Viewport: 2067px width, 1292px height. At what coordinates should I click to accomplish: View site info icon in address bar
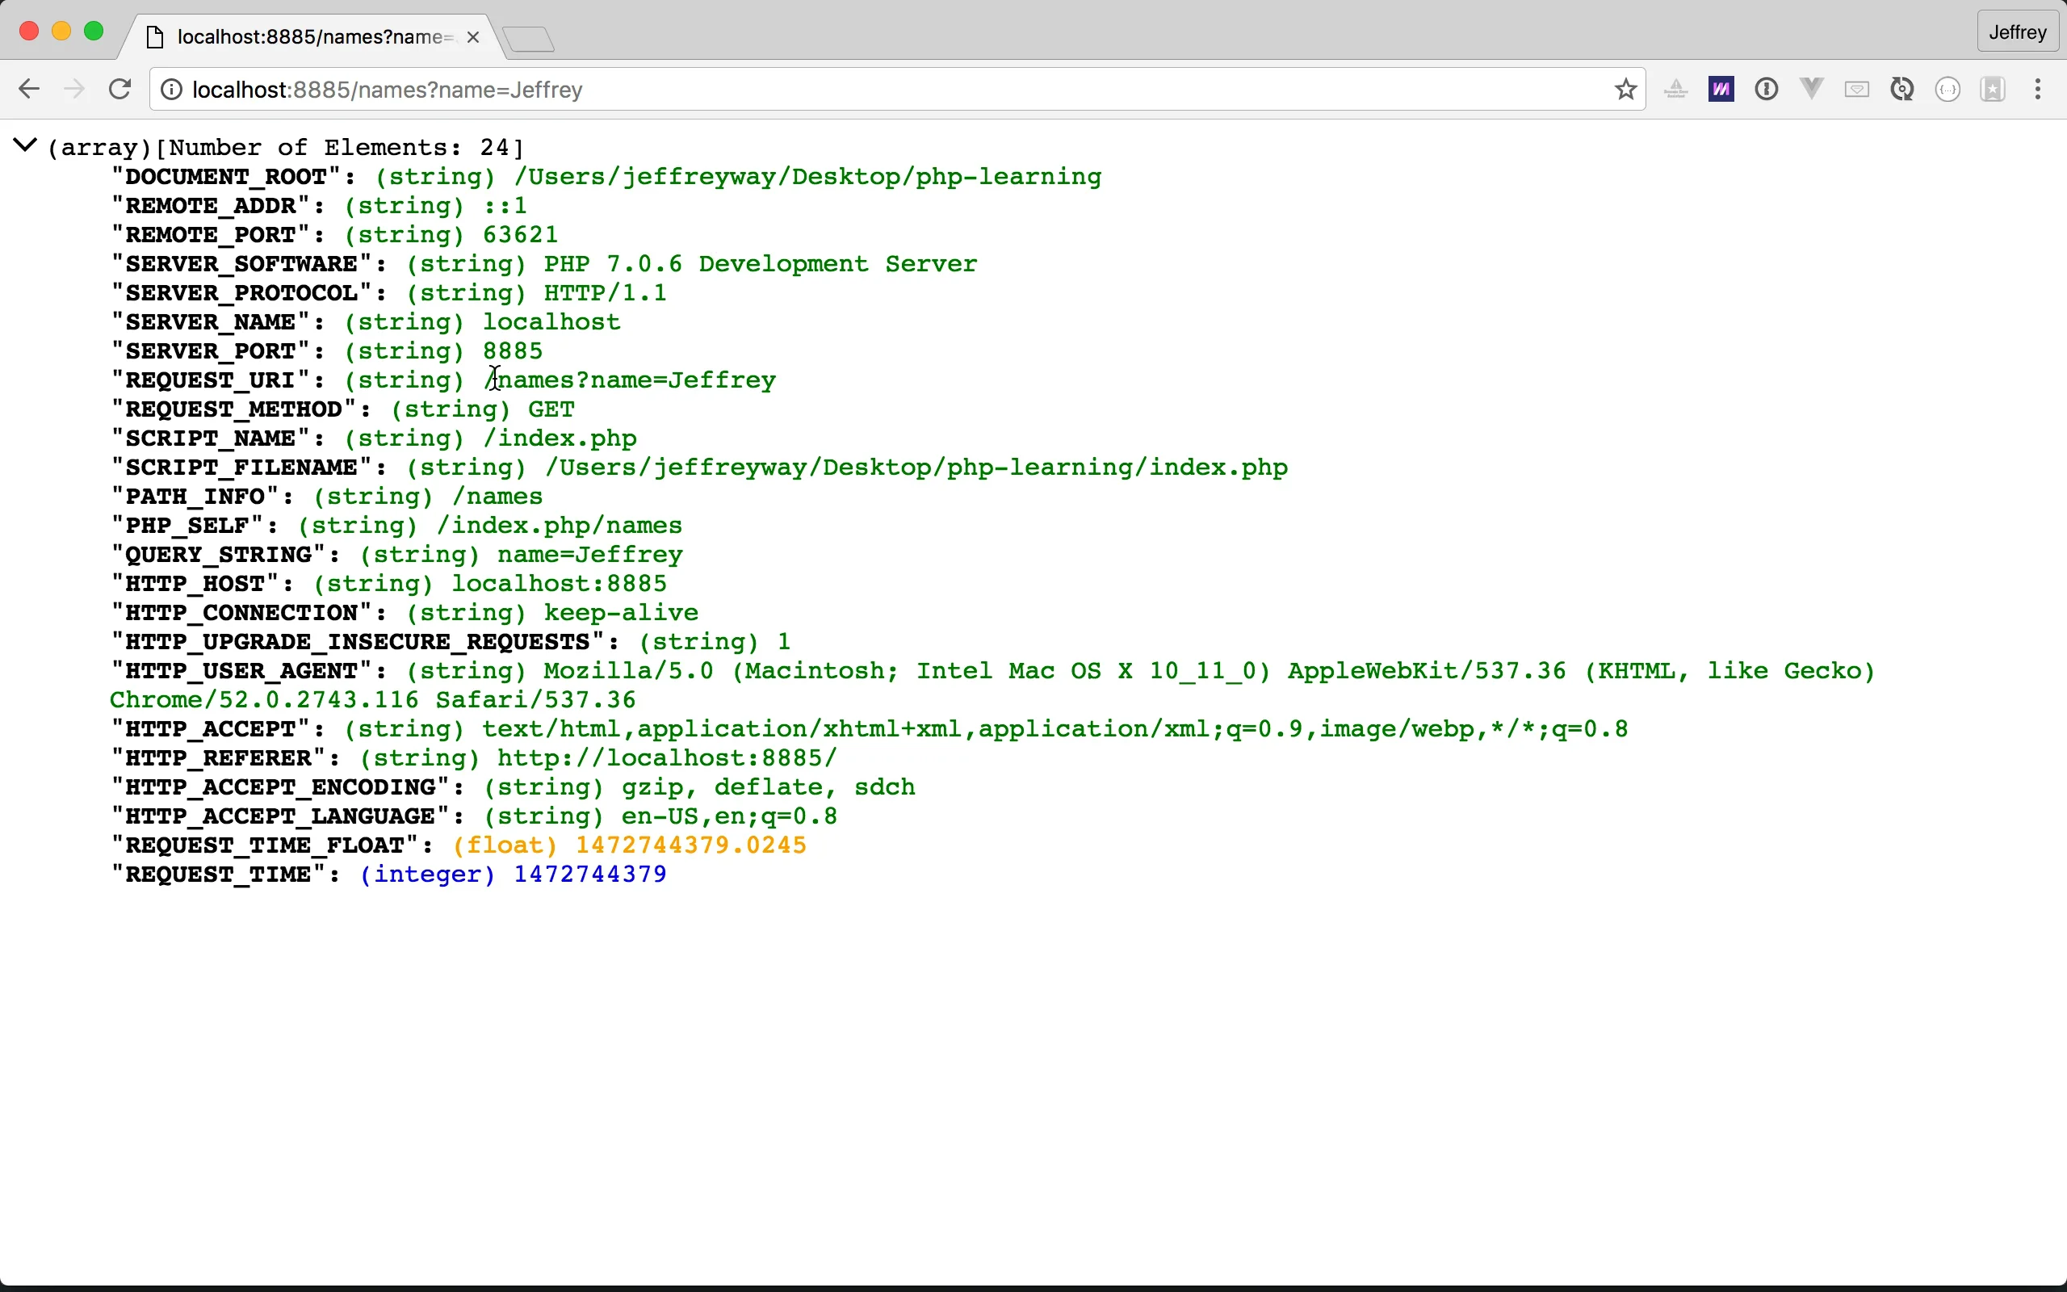(x=172, y=90)
